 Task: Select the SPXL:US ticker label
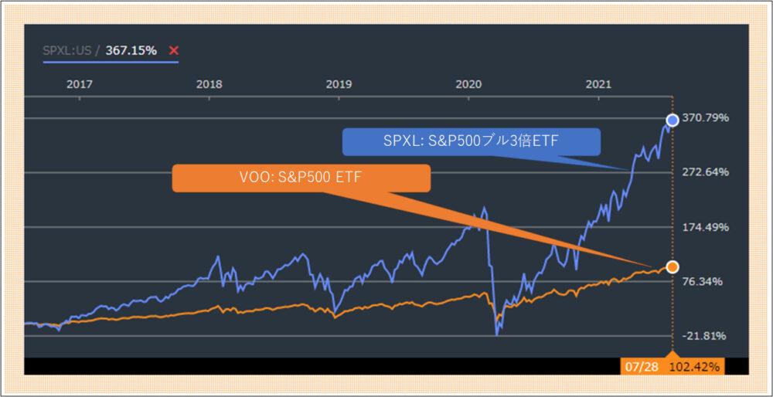click(x=67, y=50)
